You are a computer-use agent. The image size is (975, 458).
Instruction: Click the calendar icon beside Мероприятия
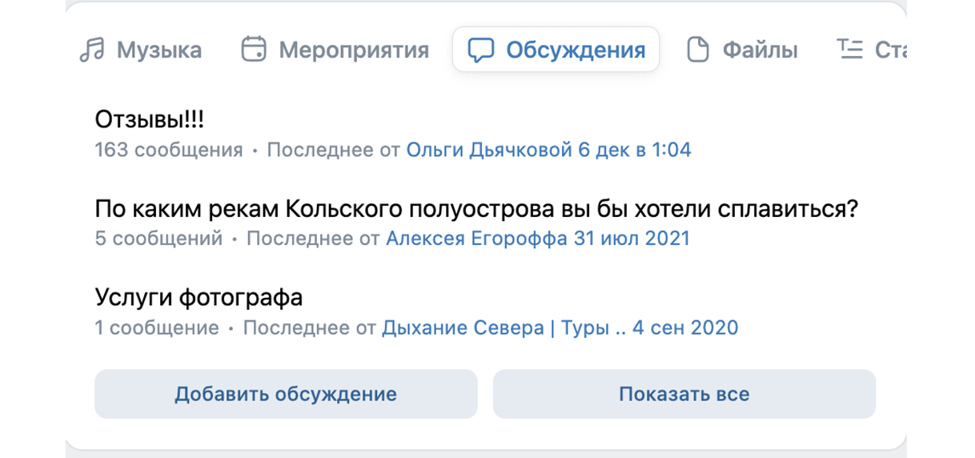click(254, 50)
